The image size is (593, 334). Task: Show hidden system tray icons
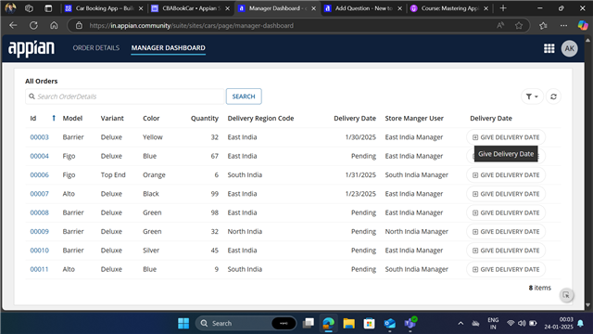461,324
